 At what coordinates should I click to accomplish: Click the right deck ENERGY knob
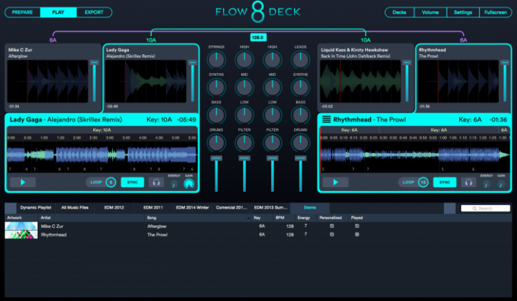(x=486, y=184)
